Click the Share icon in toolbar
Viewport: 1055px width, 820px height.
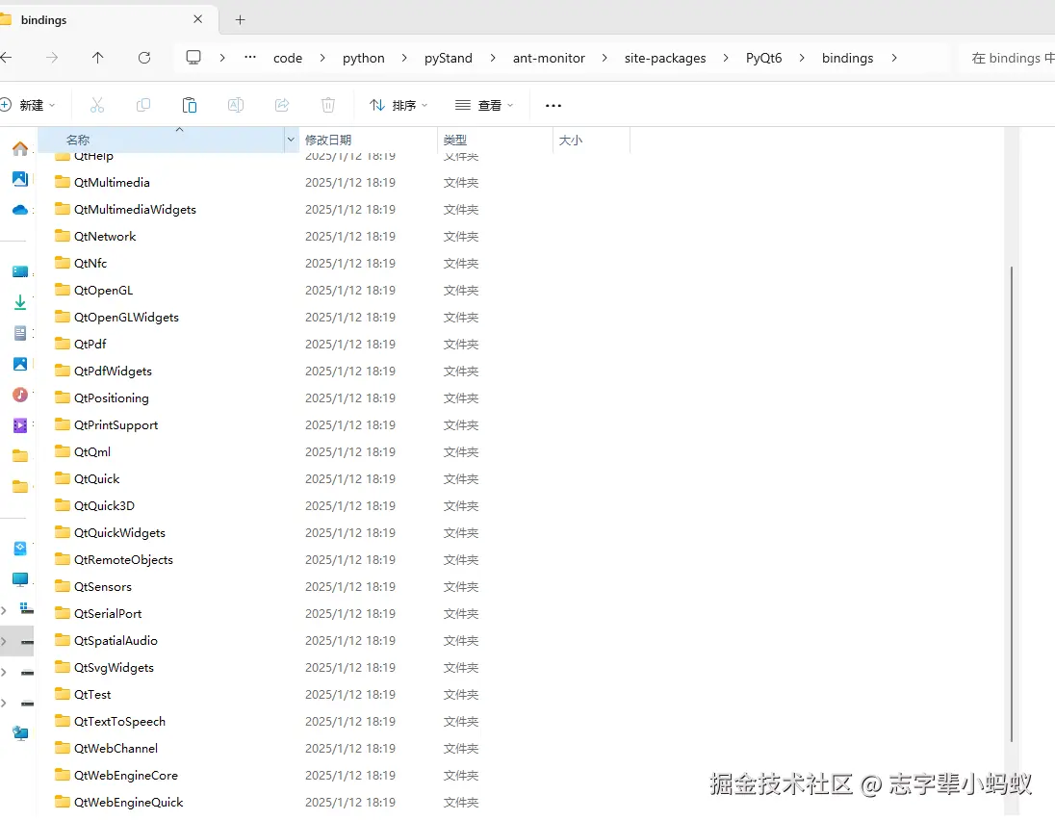coord(282,105)
